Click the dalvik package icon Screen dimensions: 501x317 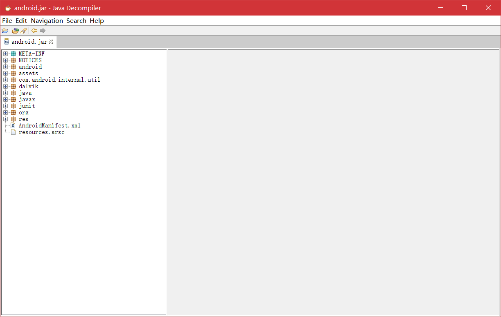tap(14, 86)
